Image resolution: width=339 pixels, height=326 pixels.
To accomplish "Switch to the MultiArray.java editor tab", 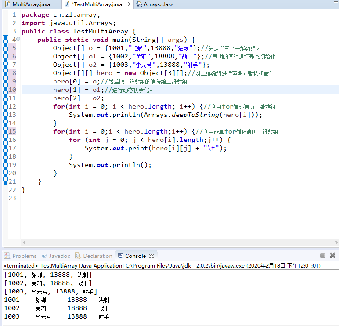I will tap(31, 4).
